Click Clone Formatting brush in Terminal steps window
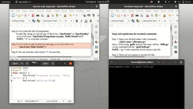Viewport: 193px width, 109px height. click(164, 15)
